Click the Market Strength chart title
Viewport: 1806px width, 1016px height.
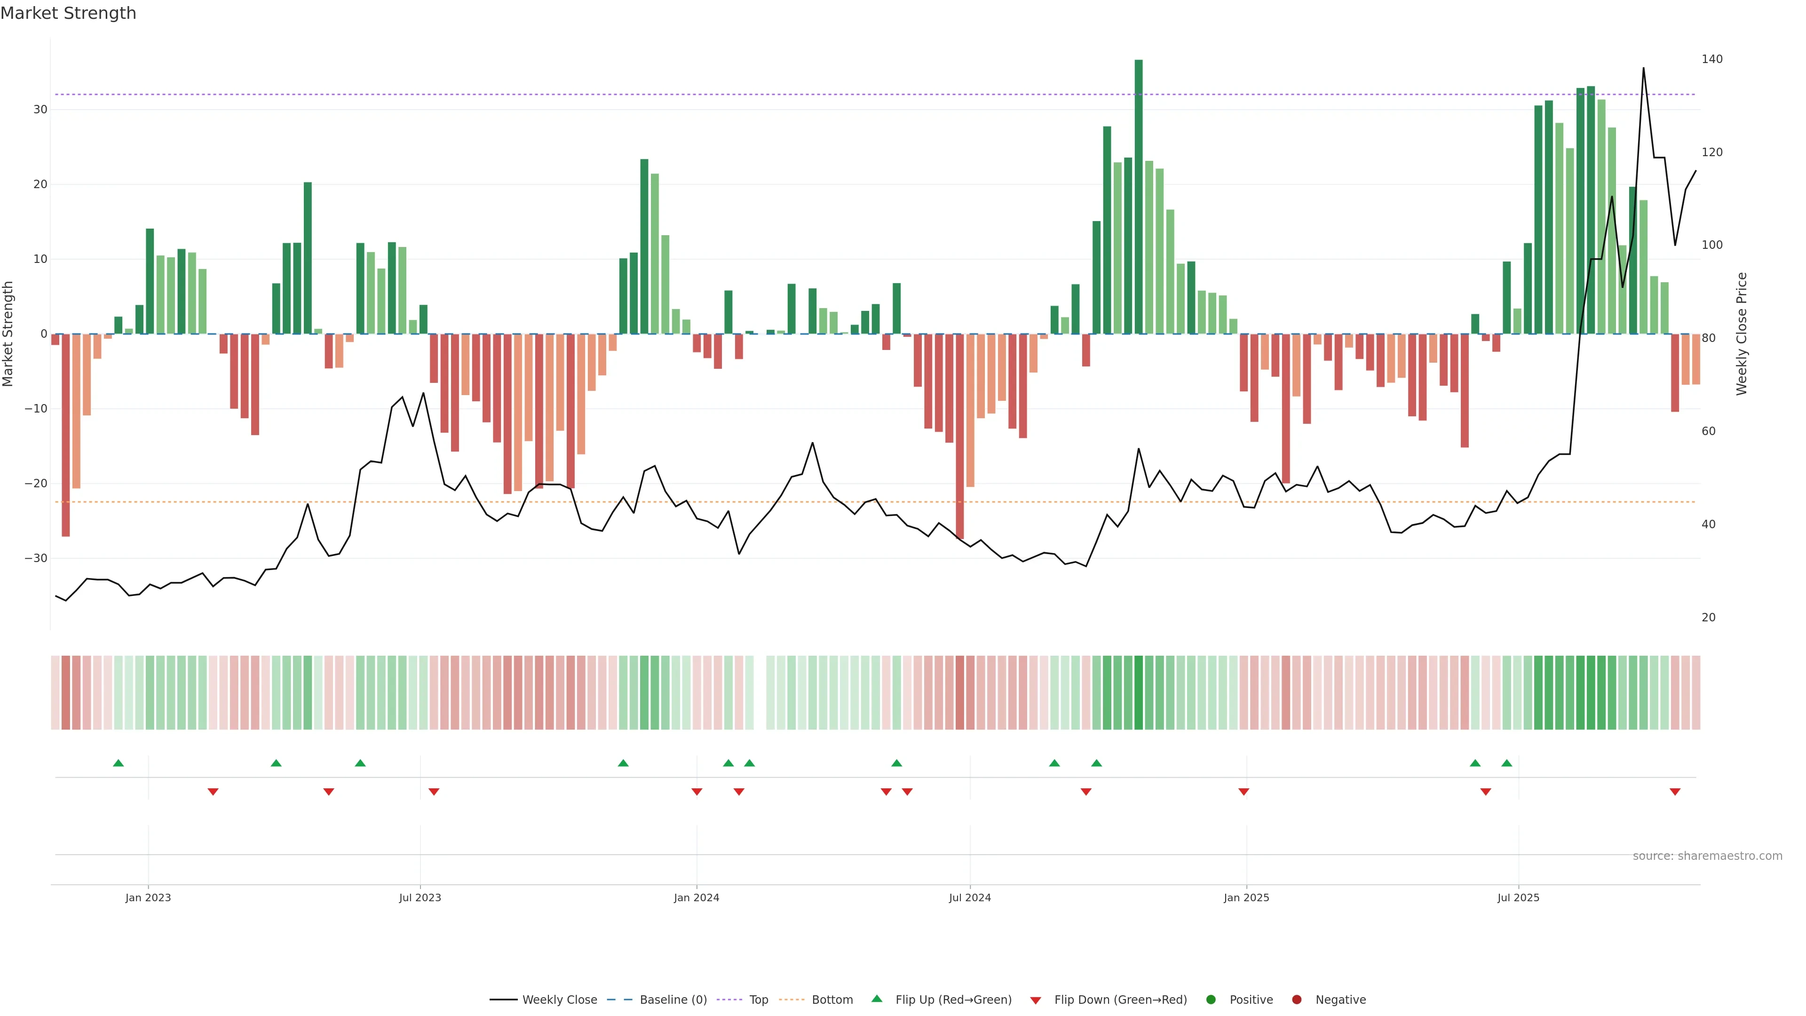click(x=68, y=13)
